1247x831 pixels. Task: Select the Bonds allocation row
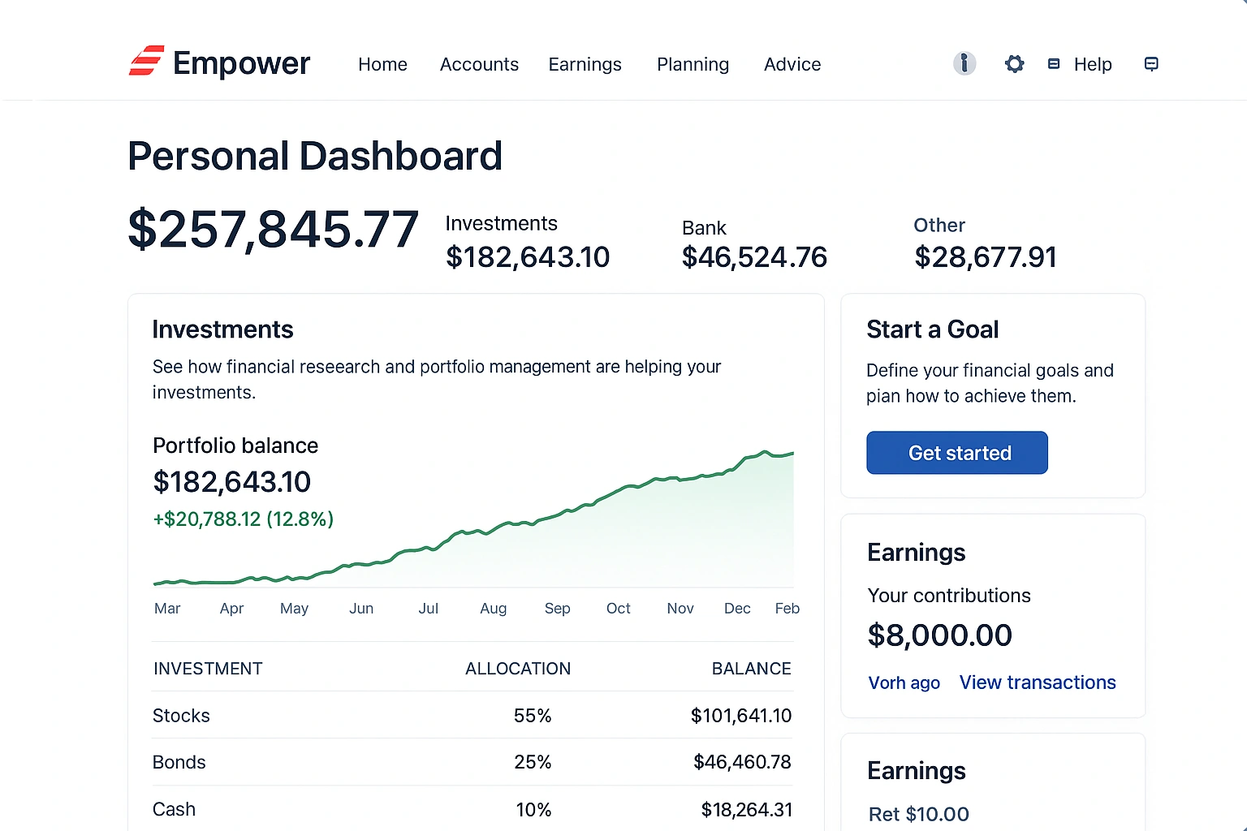click(533, 762)
